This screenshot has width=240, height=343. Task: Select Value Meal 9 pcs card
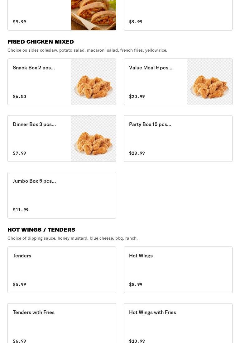tap(178, 82)
